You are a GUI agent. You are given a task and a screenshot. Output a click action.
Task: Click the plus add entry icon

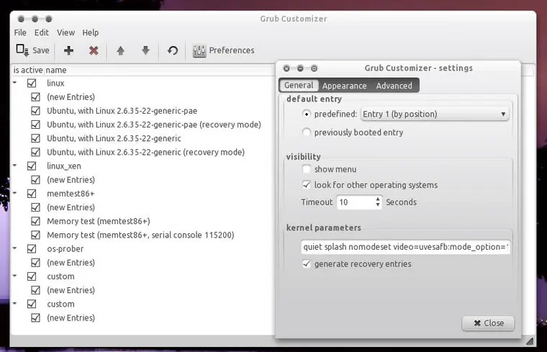(x=68, y=50)
